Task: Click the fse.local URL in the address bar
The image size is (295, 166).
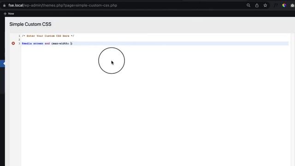Action: 63,5
